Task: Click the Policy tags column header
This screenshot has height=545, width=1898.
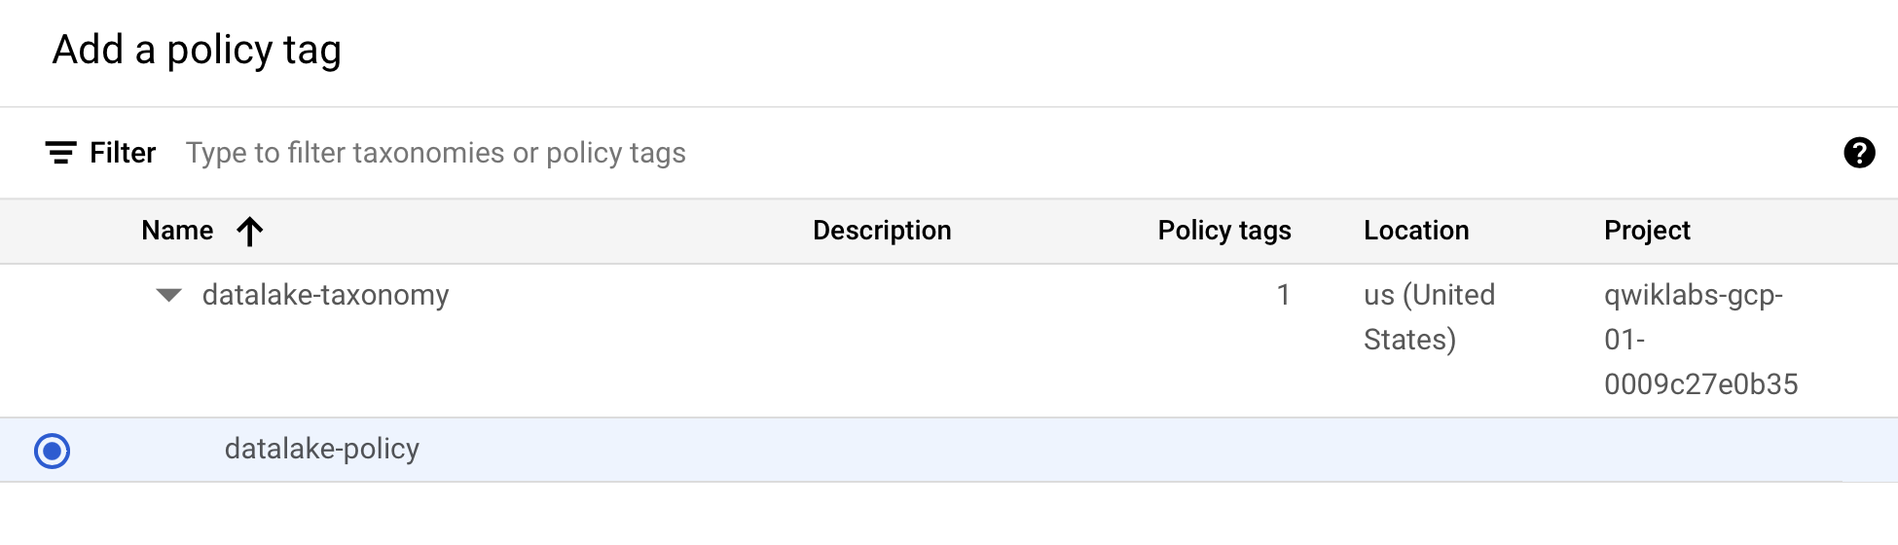Action: (x=1223, y=231)
